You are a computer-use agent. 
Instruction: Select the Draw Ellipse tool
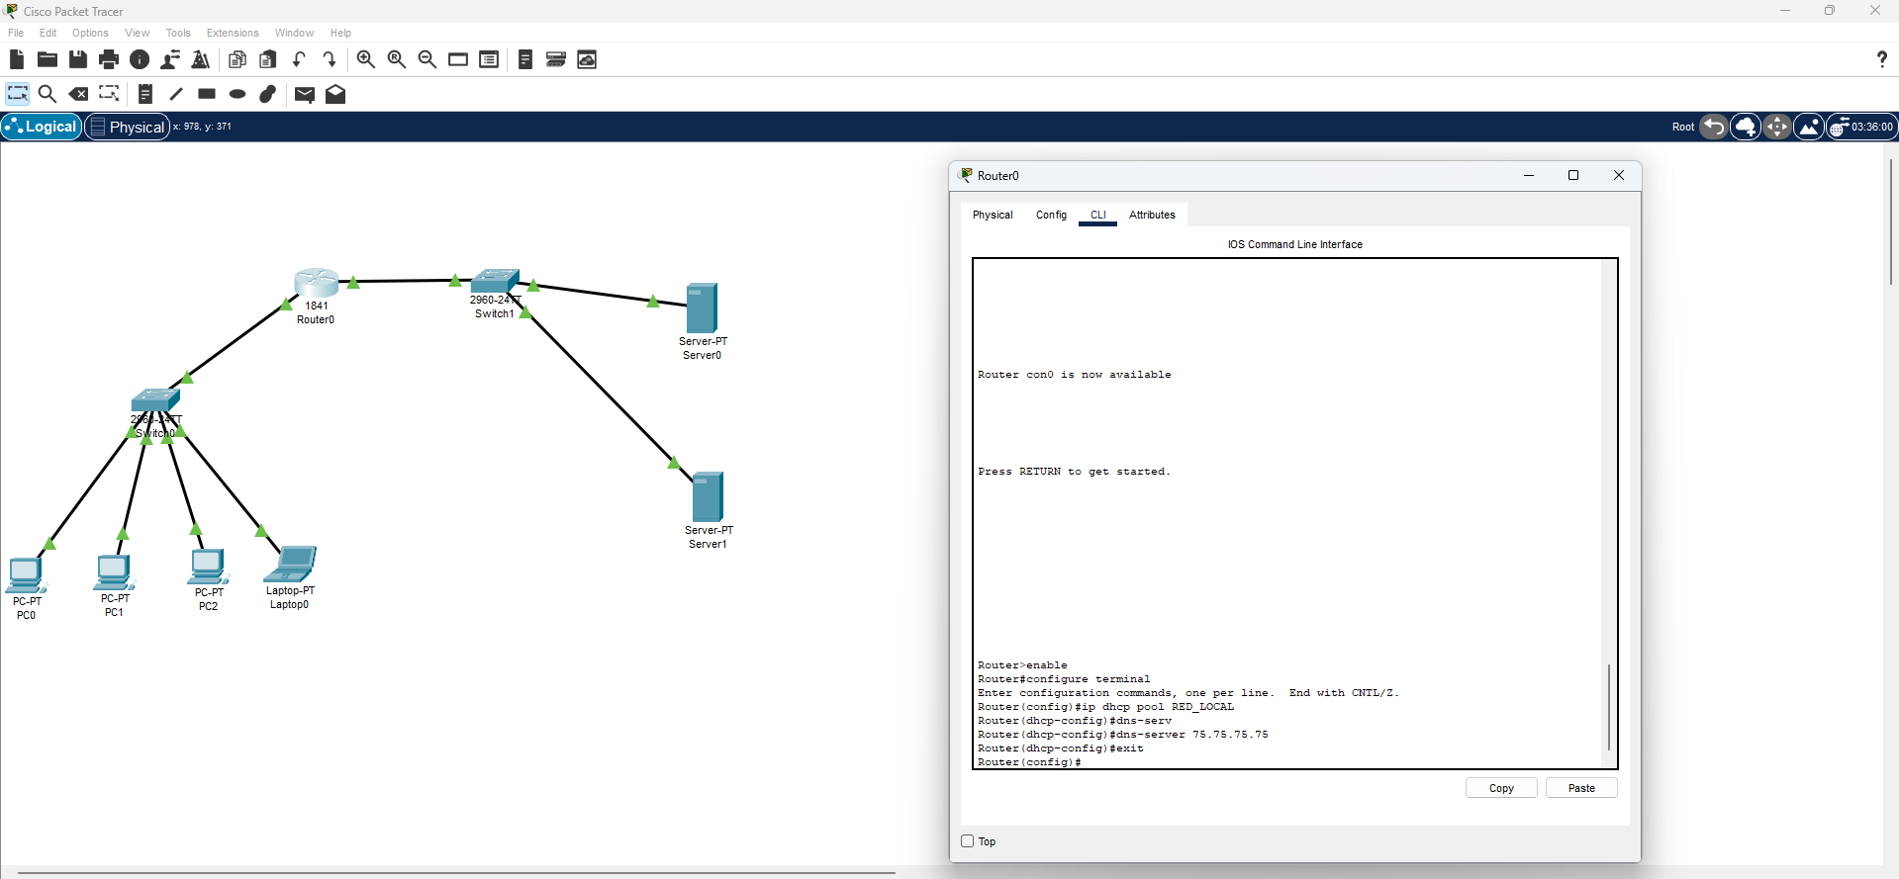point(237,94)
